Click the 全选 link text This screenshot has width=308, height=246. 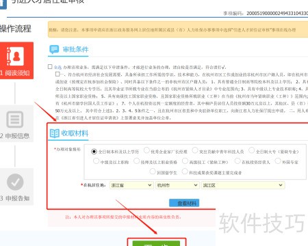pyautogui.click(x=57, y=67)
